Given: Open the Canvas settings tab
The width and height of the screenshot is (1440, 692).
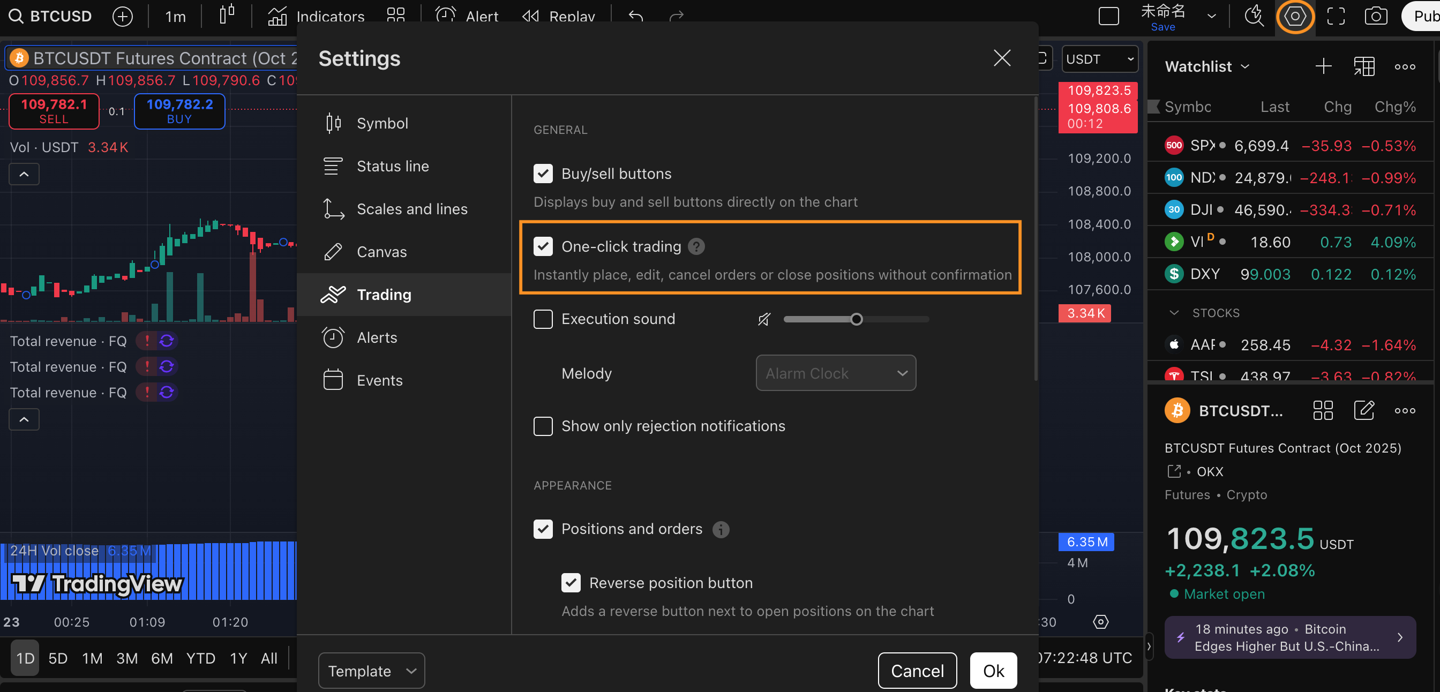Looking at the screenshot, I should click(381, 252).
